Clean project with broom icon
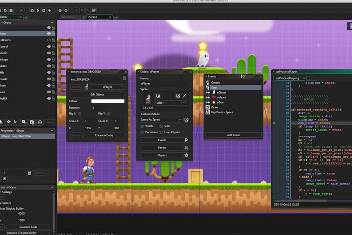Image resolution: width=352 pixels, height=235 pixels. [x=50, y=10]
